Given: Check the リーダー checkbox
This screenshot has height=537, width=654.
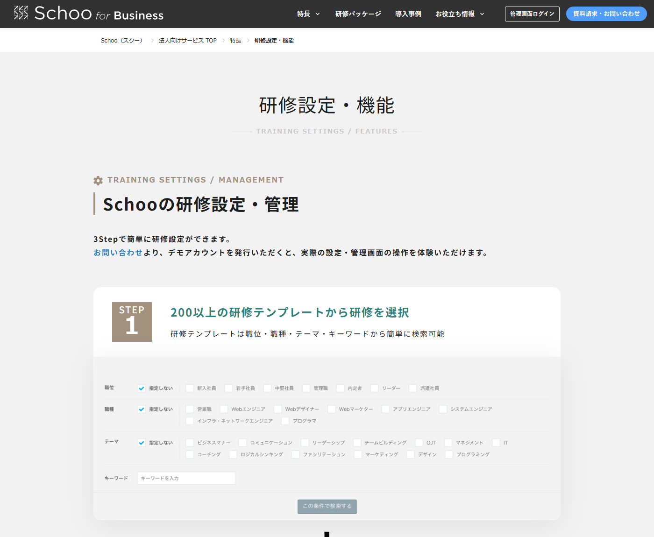Looking at the screenshot, I should coord(374,388).
